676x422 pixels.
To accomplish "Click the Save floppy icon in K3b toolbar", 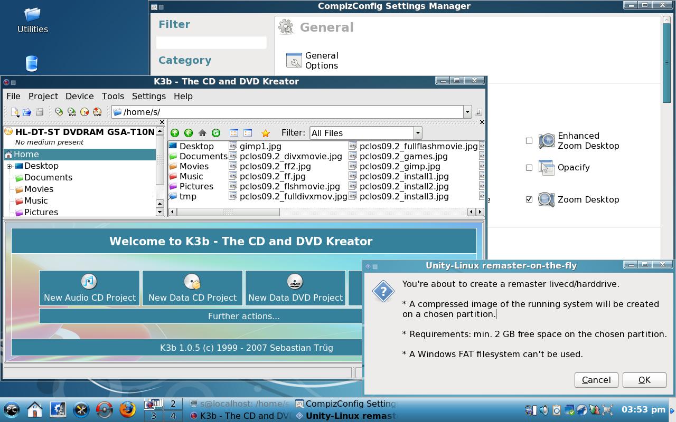I will tap(40, 112).
